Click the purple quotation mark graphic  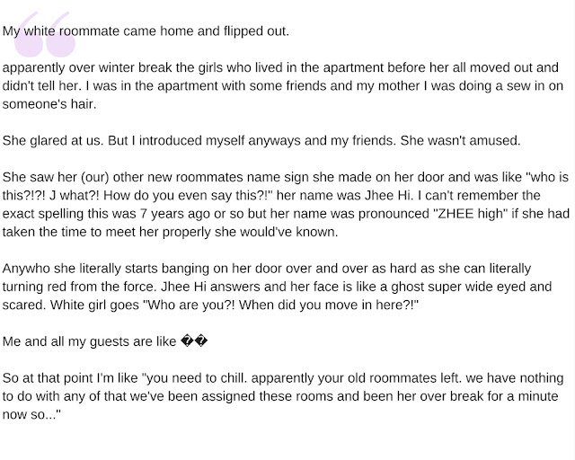tap(45, 34)
